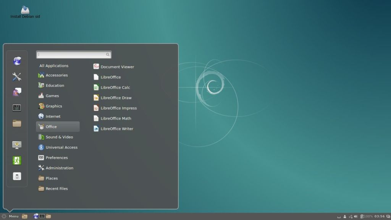Launch Pidgin messenger from favorites sidebar
This screenshot has height=220, width=391.
[x=17, y=92]
